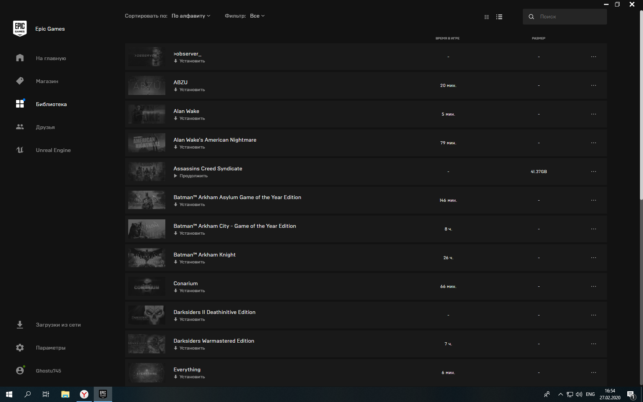The image size is (643, 402).
Task: Open Параметры settings
Action: tap(41, 348)
